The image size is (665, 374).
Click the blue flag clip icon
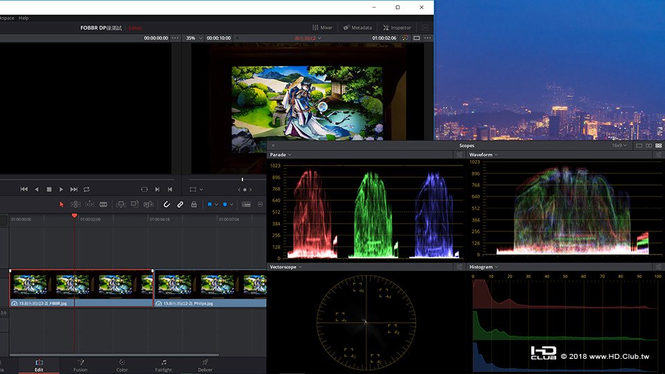[209, 204]
